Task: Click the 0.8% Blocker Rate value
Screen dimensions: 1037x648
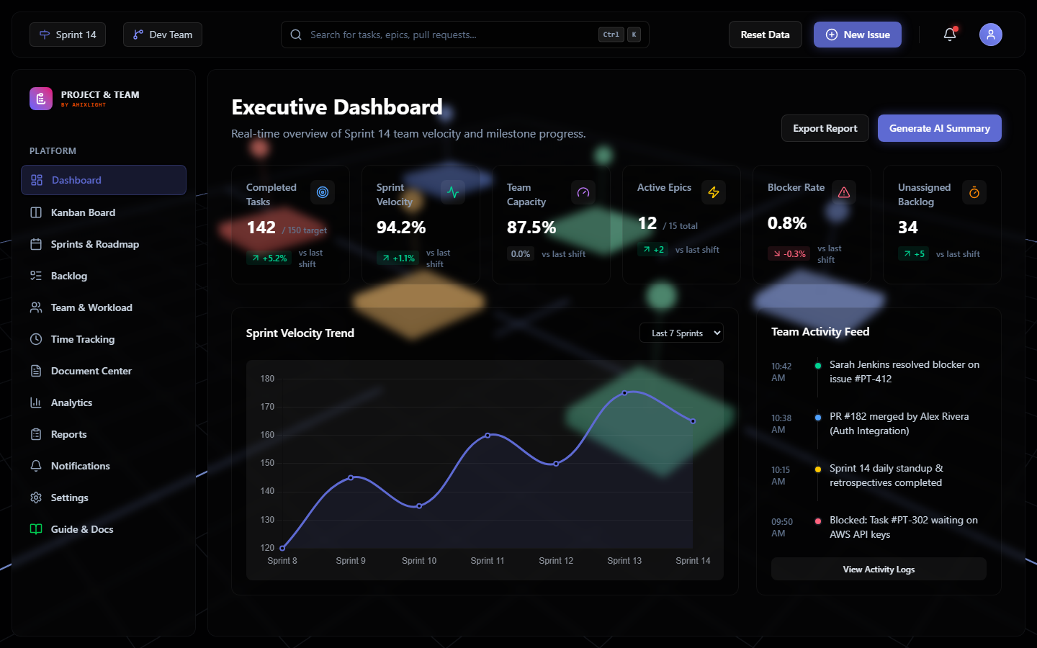Action: (787, 223)
